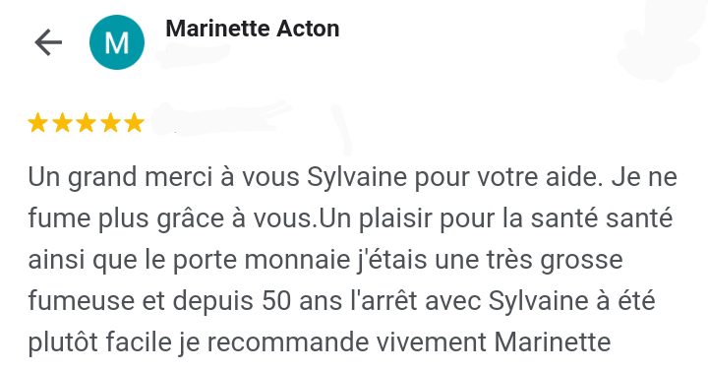
Task: Select the fourth yellow rating star
Action: [110, 123]
